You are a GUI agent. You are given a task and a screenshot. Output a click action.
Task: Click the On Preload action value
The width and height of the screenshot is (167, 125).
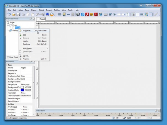26,107
